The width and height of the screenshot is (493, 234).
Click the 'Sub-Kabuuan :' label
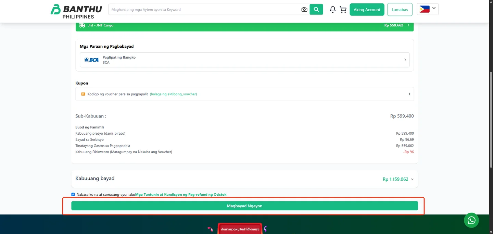click(91, 116)
